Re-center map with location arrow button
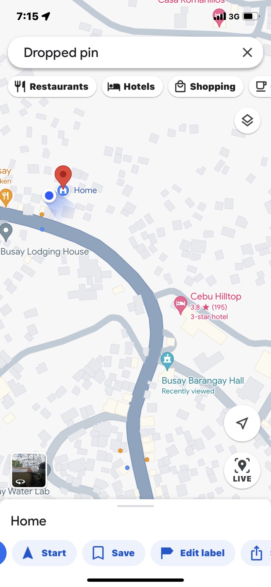 click(x=242, y=423)
